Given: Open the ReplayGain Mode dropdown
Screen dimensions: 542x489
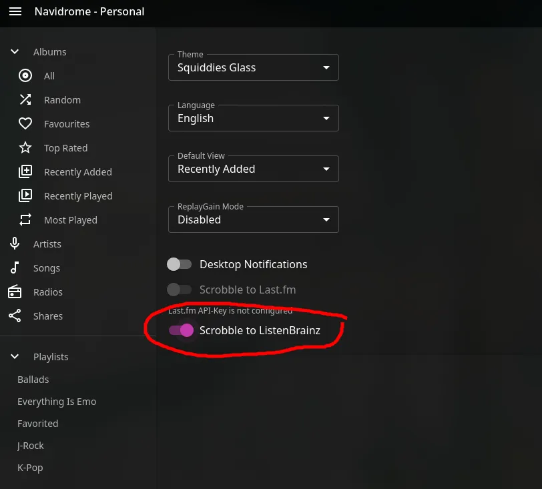Looking at the screenshot, I should [x=254, y=219].
